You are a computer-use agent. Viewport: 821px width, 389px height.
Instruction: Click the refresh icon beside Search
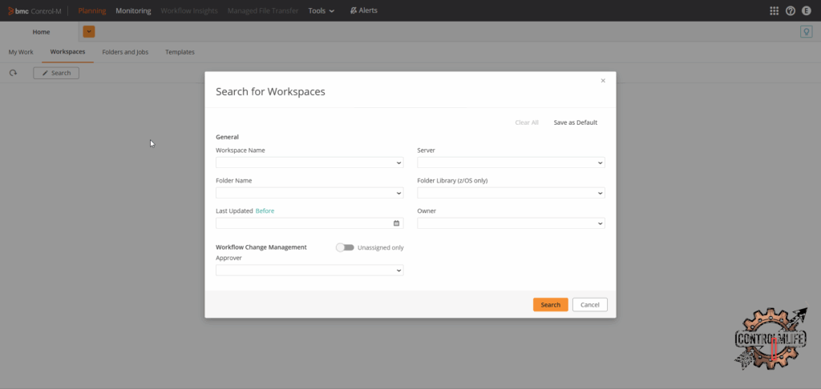point(13,73)
